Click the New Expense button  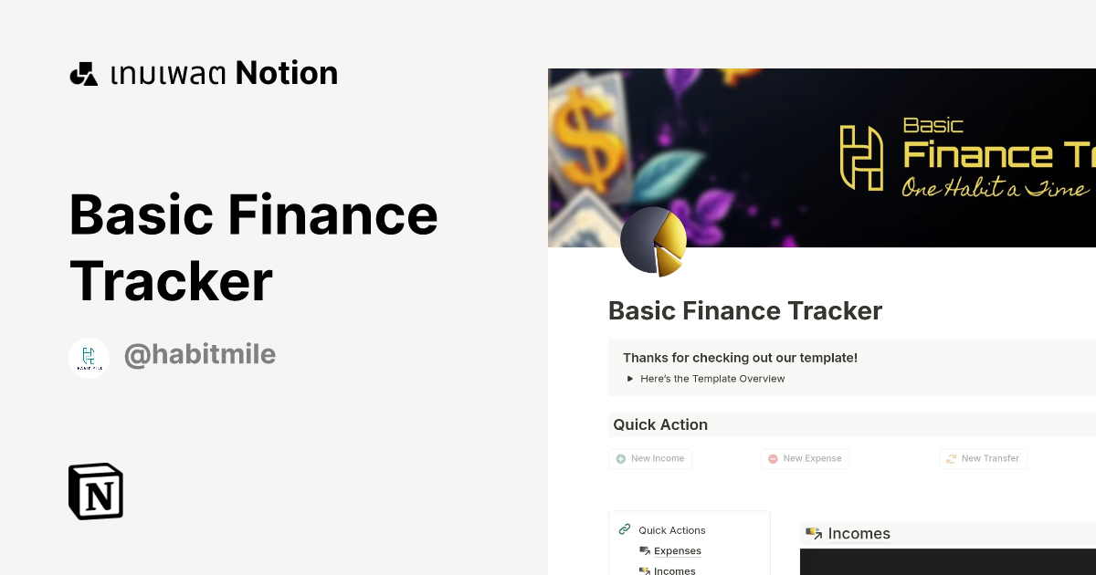pos(805,458)
